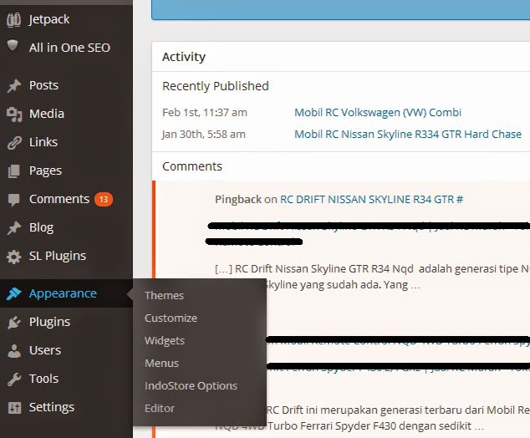Open Links menu label
530x438 pixels.
[x=43, y=142]
